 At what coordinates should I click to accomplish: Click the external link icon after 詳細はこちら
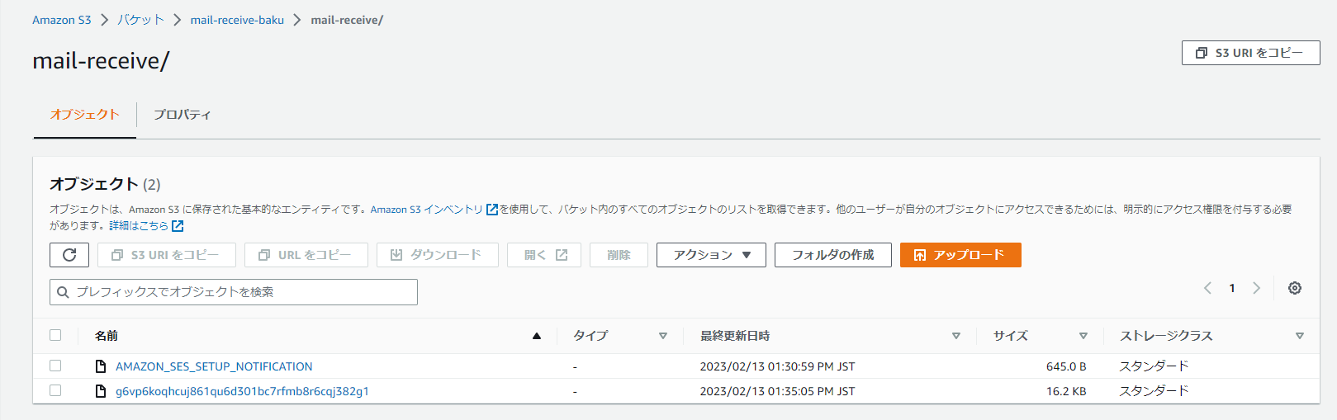click(x=178, y=225)
